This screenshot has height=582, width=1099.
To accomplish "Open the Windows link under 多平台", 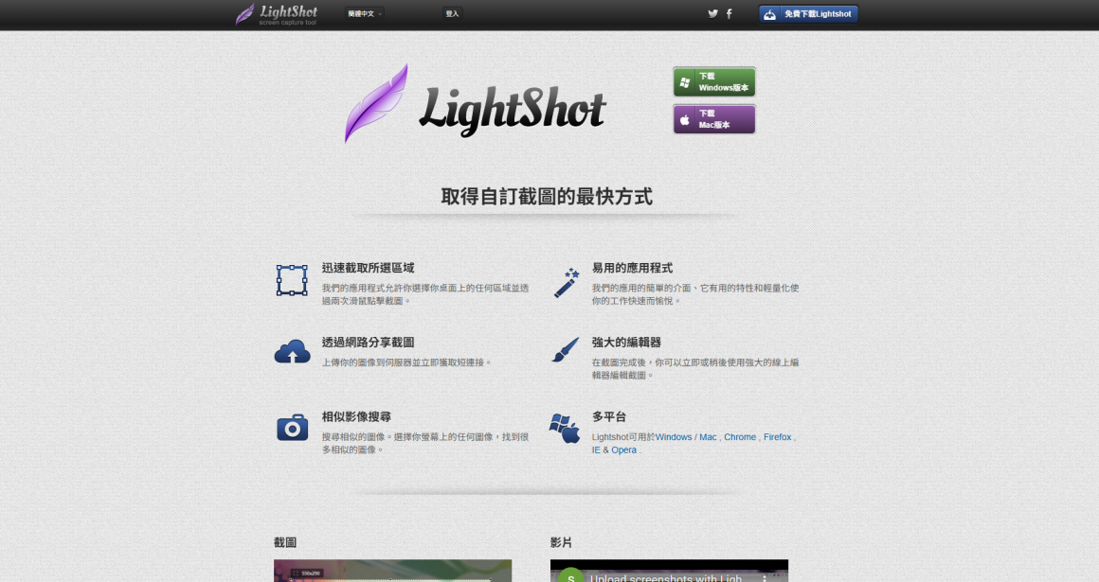I will (x=674, y=437).
